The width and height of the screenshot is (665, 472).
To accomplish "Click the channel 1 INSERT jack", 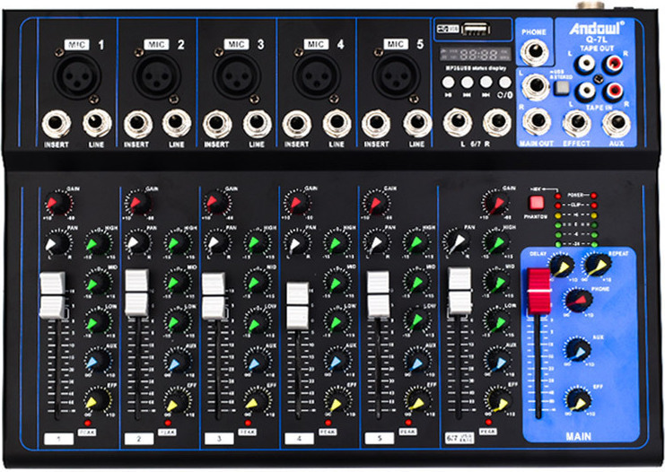I will pyautogui.click(x=54, y=125).
